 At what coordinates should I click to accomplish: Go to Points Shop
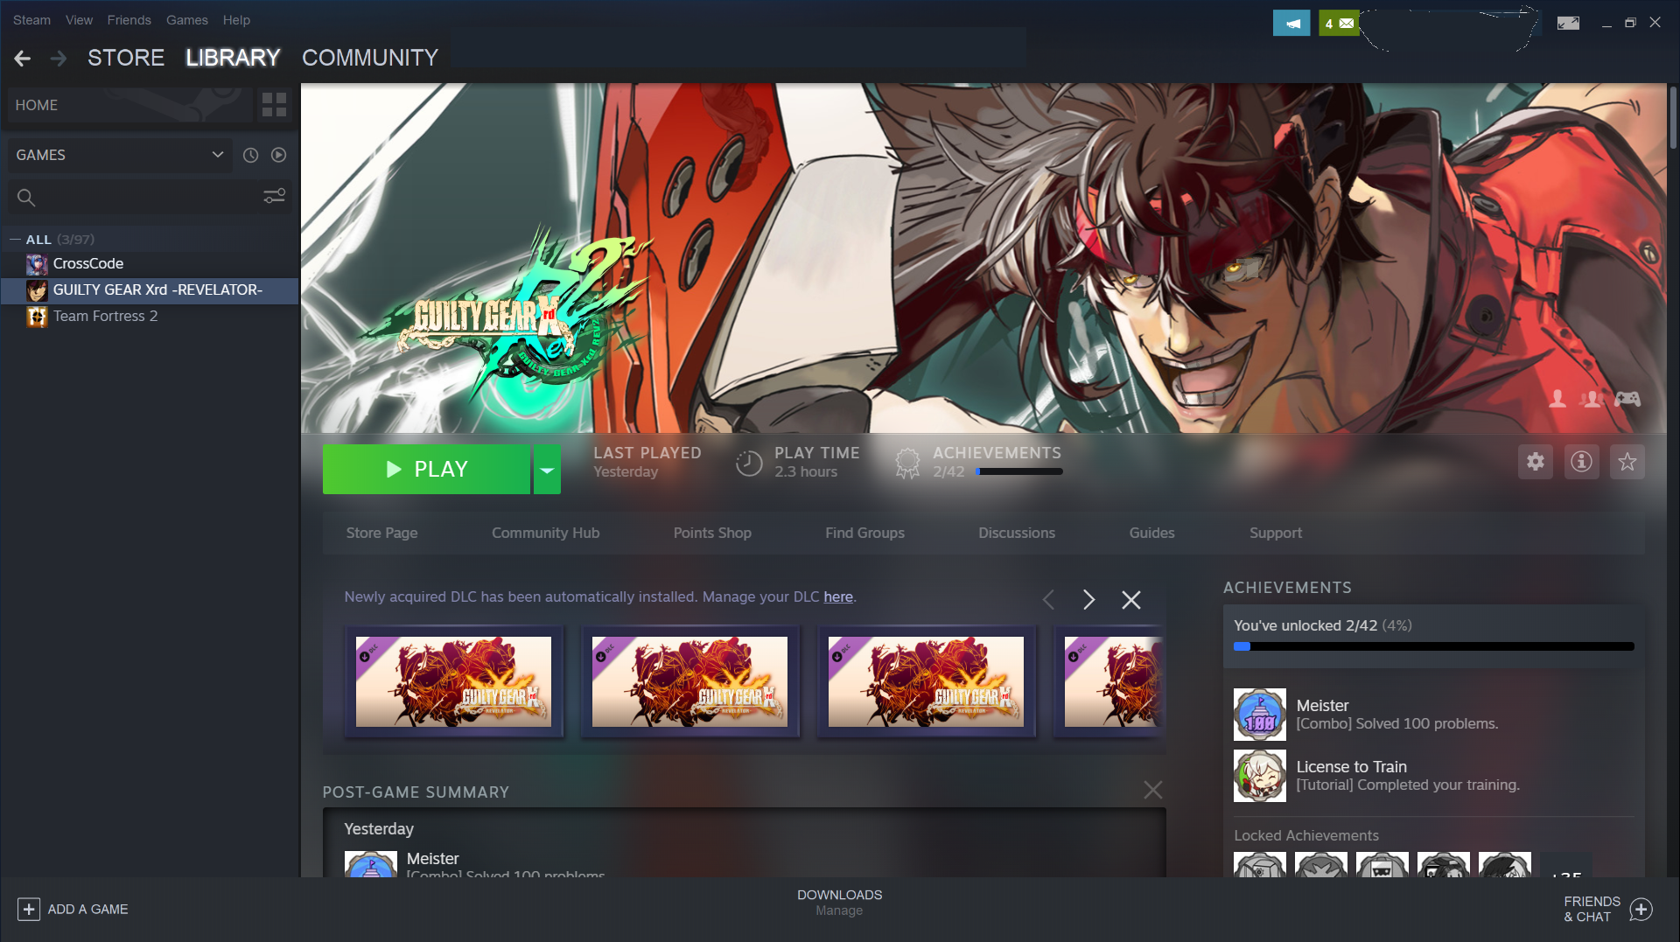pos(712,533)
